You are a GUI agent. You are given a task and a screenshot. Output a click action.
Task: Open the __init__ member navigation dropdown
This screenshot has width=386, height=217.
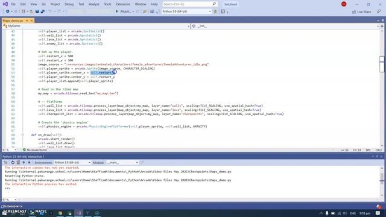coord(285,26)
